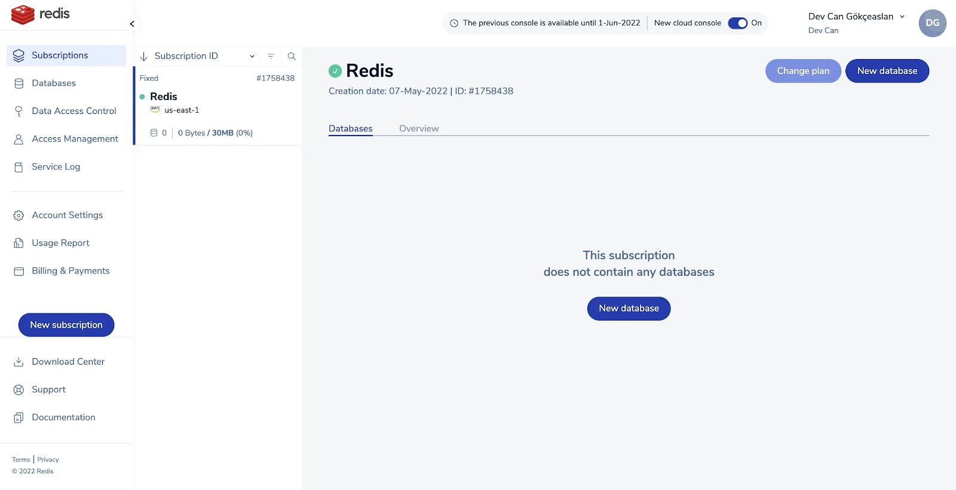Click the Fixed plan label

(x=149, y=78)
